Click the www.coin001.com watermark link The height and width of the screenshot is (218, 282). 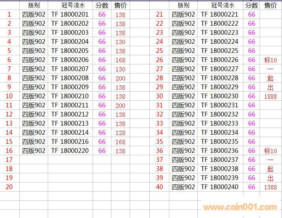(240, 207)
